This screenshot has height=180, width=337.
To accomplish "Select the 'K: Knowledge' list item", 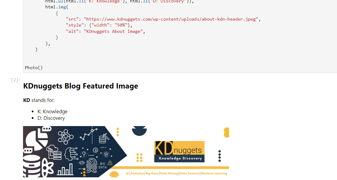I will pyautogui.click(x=52, y=111).
